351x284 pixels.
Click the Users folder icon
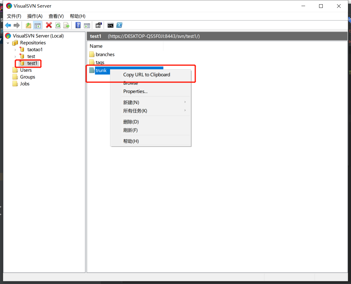(15, 70)
